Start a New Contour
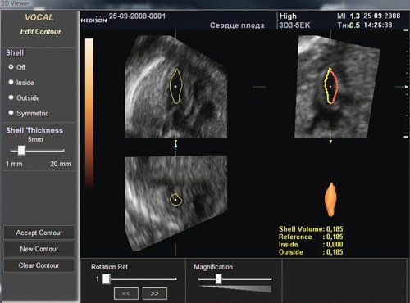The image size is (410, 303). pos(39,249)
